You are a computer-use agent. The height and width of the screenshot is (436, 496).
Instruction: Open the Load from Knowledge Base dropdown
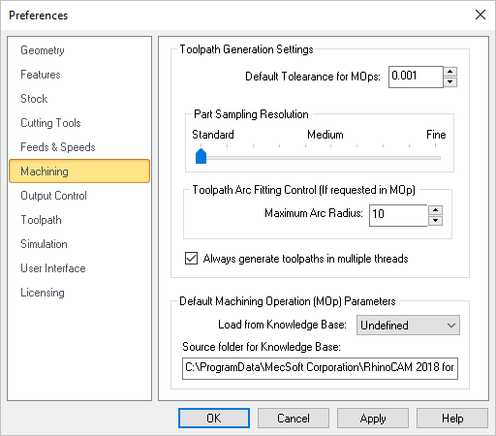[x=408, y=325]
